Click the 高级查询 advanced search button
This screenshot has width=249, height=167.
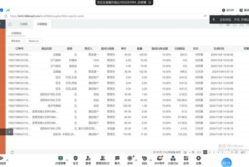tap(16, 41)
